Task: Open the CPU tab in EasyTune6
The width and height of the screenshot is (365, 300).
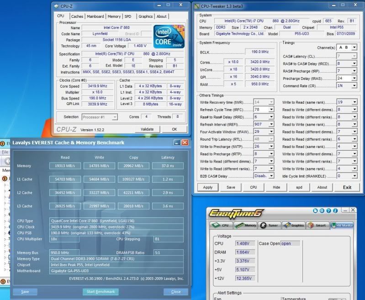Action: pyautogui.click(x=221, y=225)
